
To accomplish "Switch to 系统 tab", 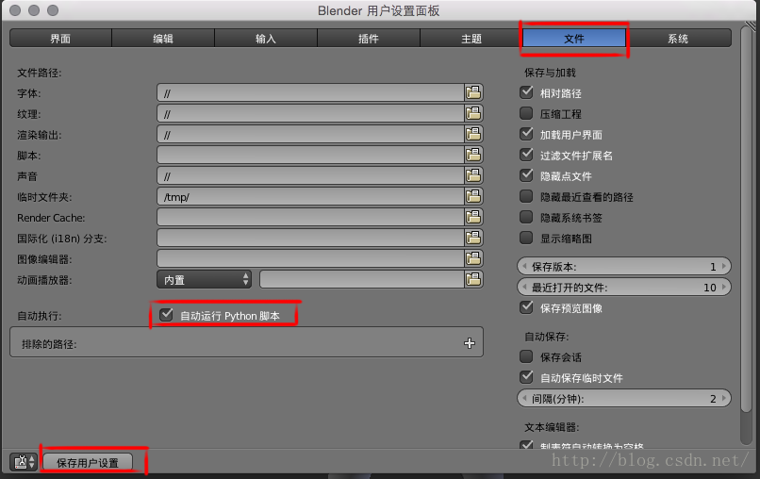I will (x=678, y=39).
